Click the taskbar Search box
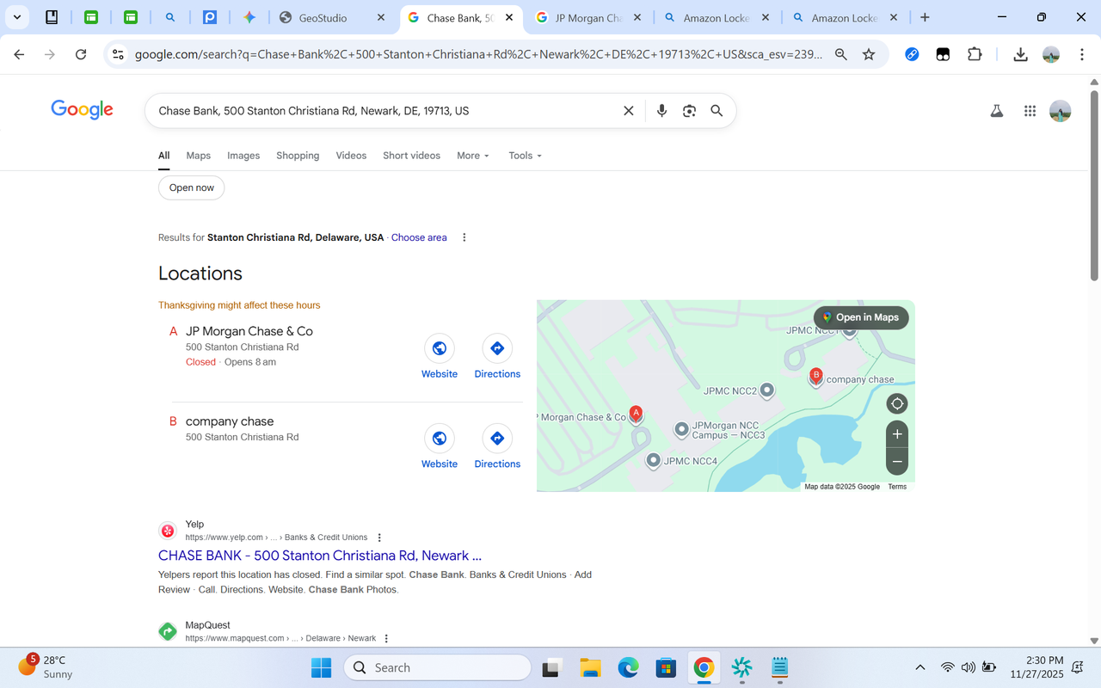The width and height of the screenshot is (1101, 688). [x=438, y=667]
